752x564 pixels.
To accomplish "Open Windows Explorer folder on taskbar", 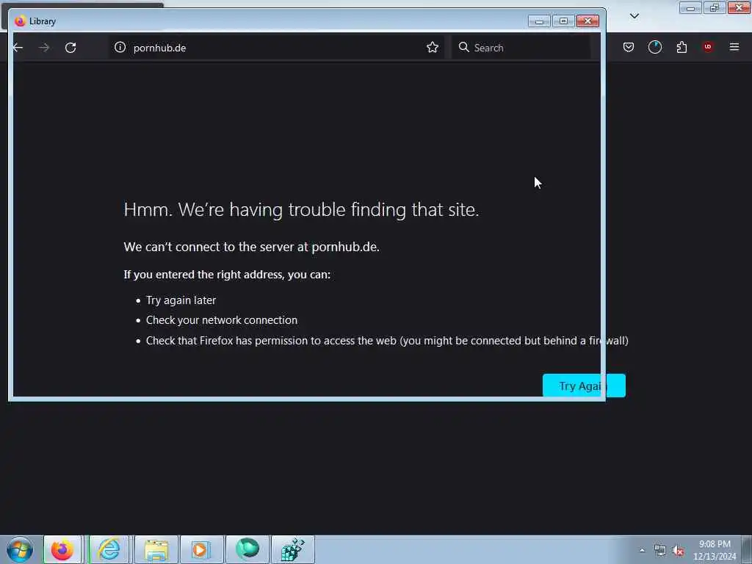I will (156, 549).
